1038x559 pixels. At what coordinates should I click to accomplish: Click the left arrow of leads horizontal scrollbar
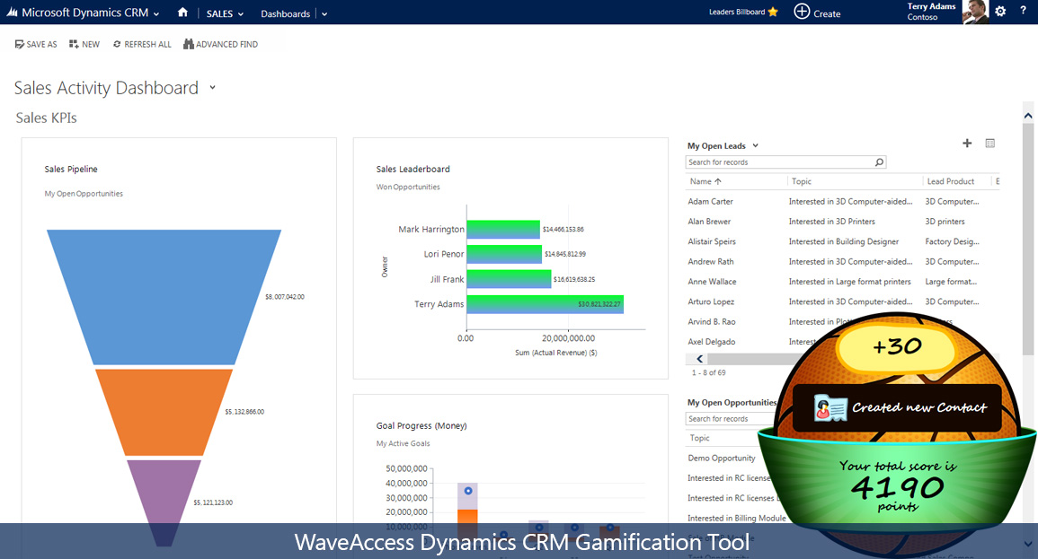click(x=700, y=359)
